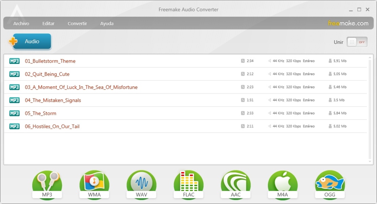The height and width of the screenshot is (204, 377).
Task: Click the 5,84 Mb file size
Action: 340,113
